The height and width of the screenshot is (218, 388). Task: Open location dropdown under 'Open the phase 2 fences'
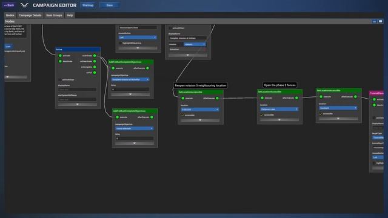pos(279,109)
